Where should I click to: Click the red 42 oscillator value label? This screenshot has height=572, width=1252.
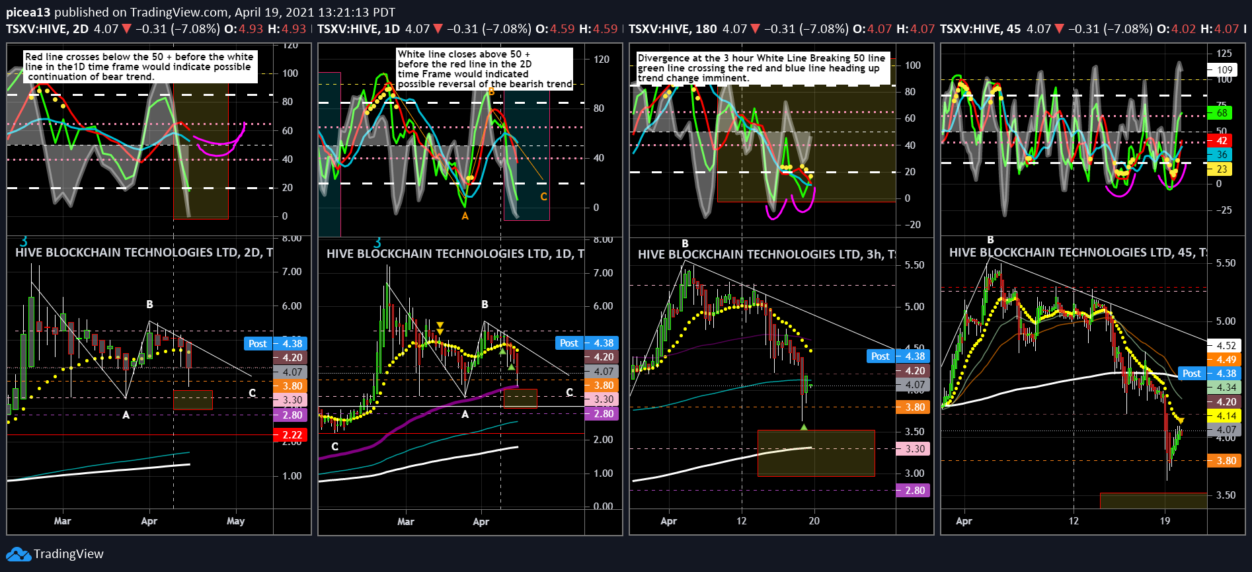[x=1220, y=141]
